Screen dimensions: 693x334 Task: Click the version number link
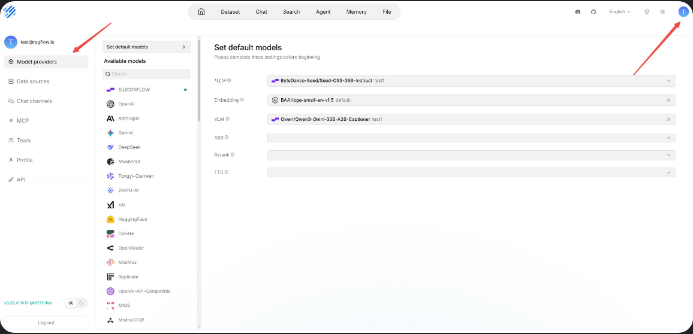pyautogui.click(x=28, y=303)
